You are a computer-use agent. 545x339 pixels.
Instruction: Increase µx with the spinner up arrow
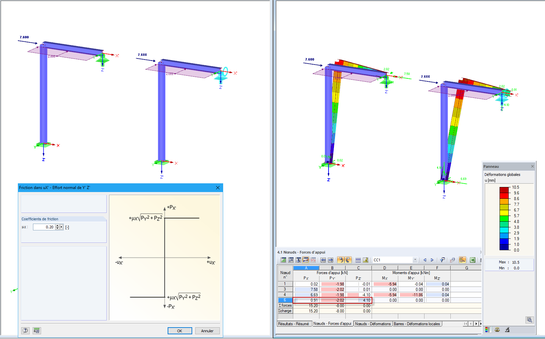[57, 226]
